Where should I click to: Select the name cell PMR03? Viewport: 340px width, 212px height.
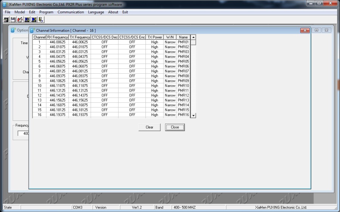pyautogui.click(x=183, y=52)
